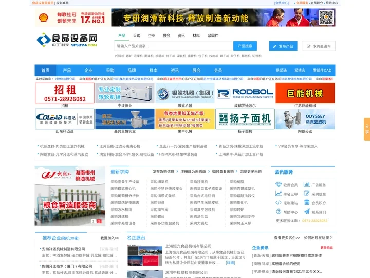This screenshot has height=278, width=370.
Task: Select the 材料 search tab
Action: 196,36
